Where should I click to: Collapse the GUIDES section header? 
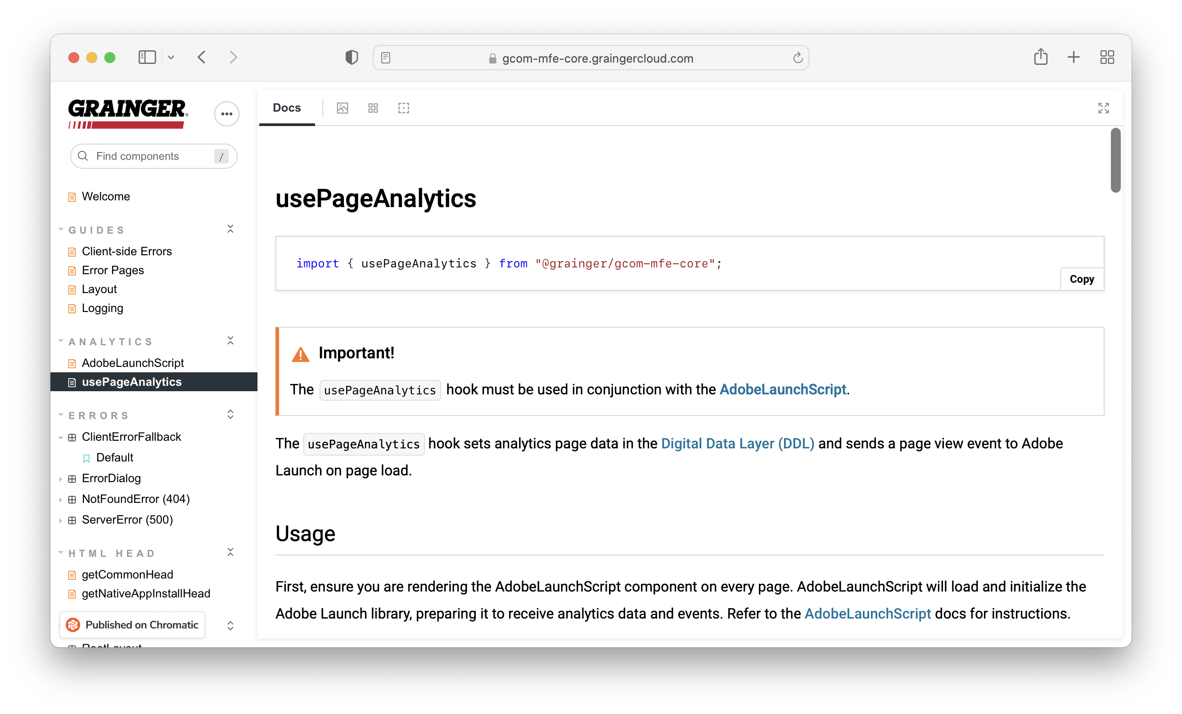[97, 230]
